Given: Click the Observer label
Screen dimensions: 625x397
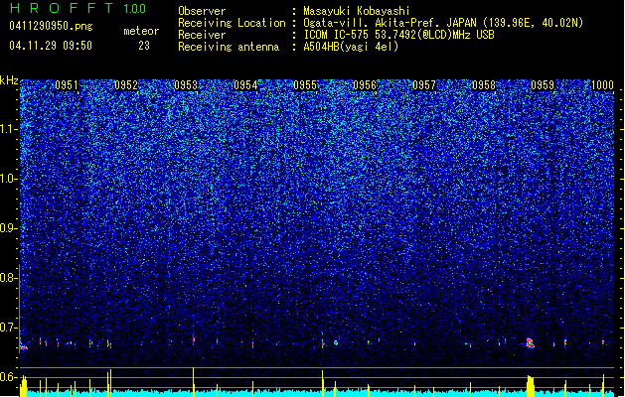Looking at the screenshot, I should point(202,11).
